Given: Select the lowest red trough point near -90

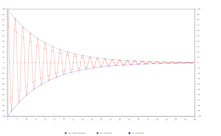Looking at the screenshot, I should (12, 111).
